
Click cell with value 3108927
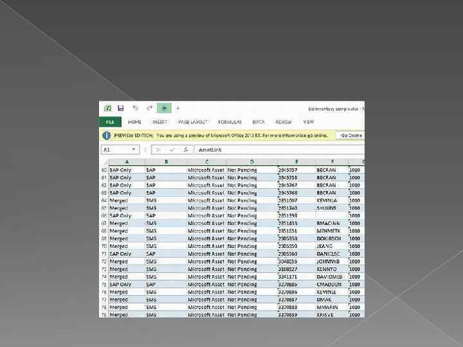tap(296, 269)
